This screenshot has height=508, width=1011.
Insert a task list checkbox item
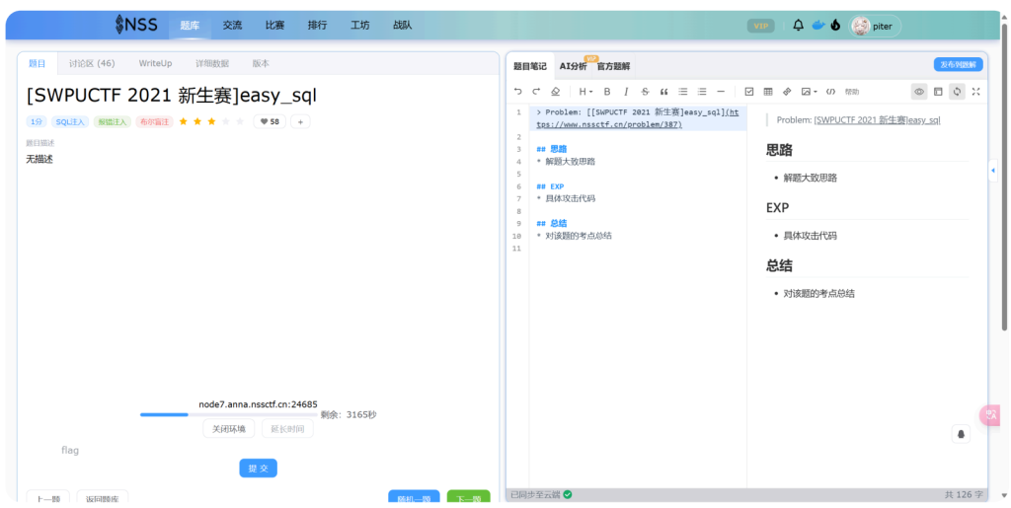(749, 92)
